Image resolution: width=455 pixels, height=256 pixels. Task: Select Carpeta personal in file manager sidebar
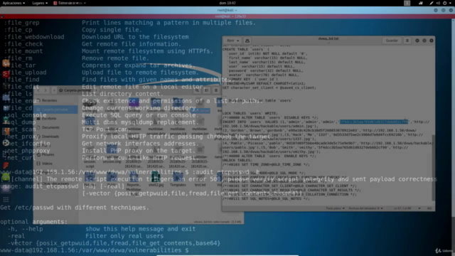(55, 110)
